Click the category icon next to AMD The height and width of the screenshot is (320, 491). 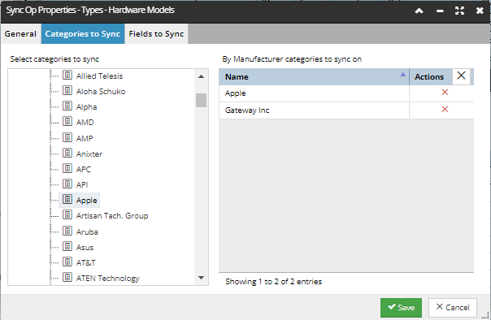(67, 121)
